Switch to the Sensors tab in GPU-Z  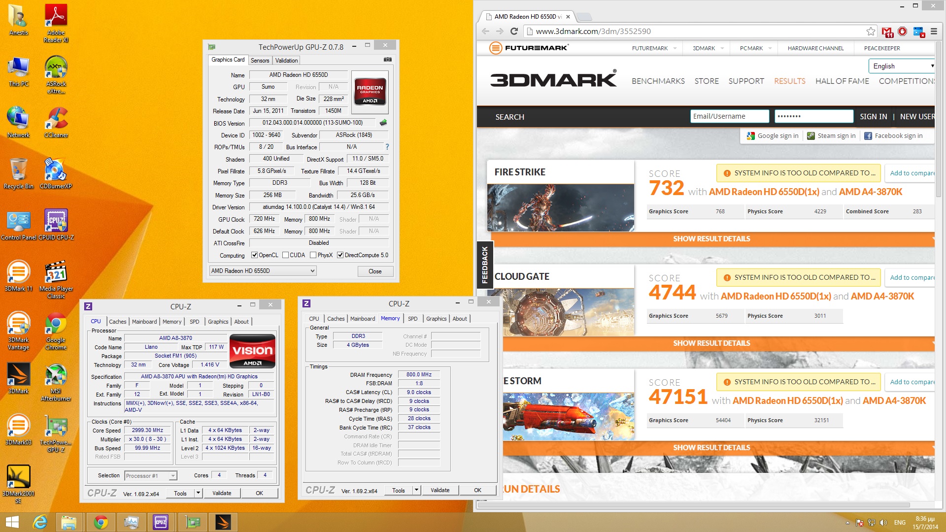[x=260, y=61]
